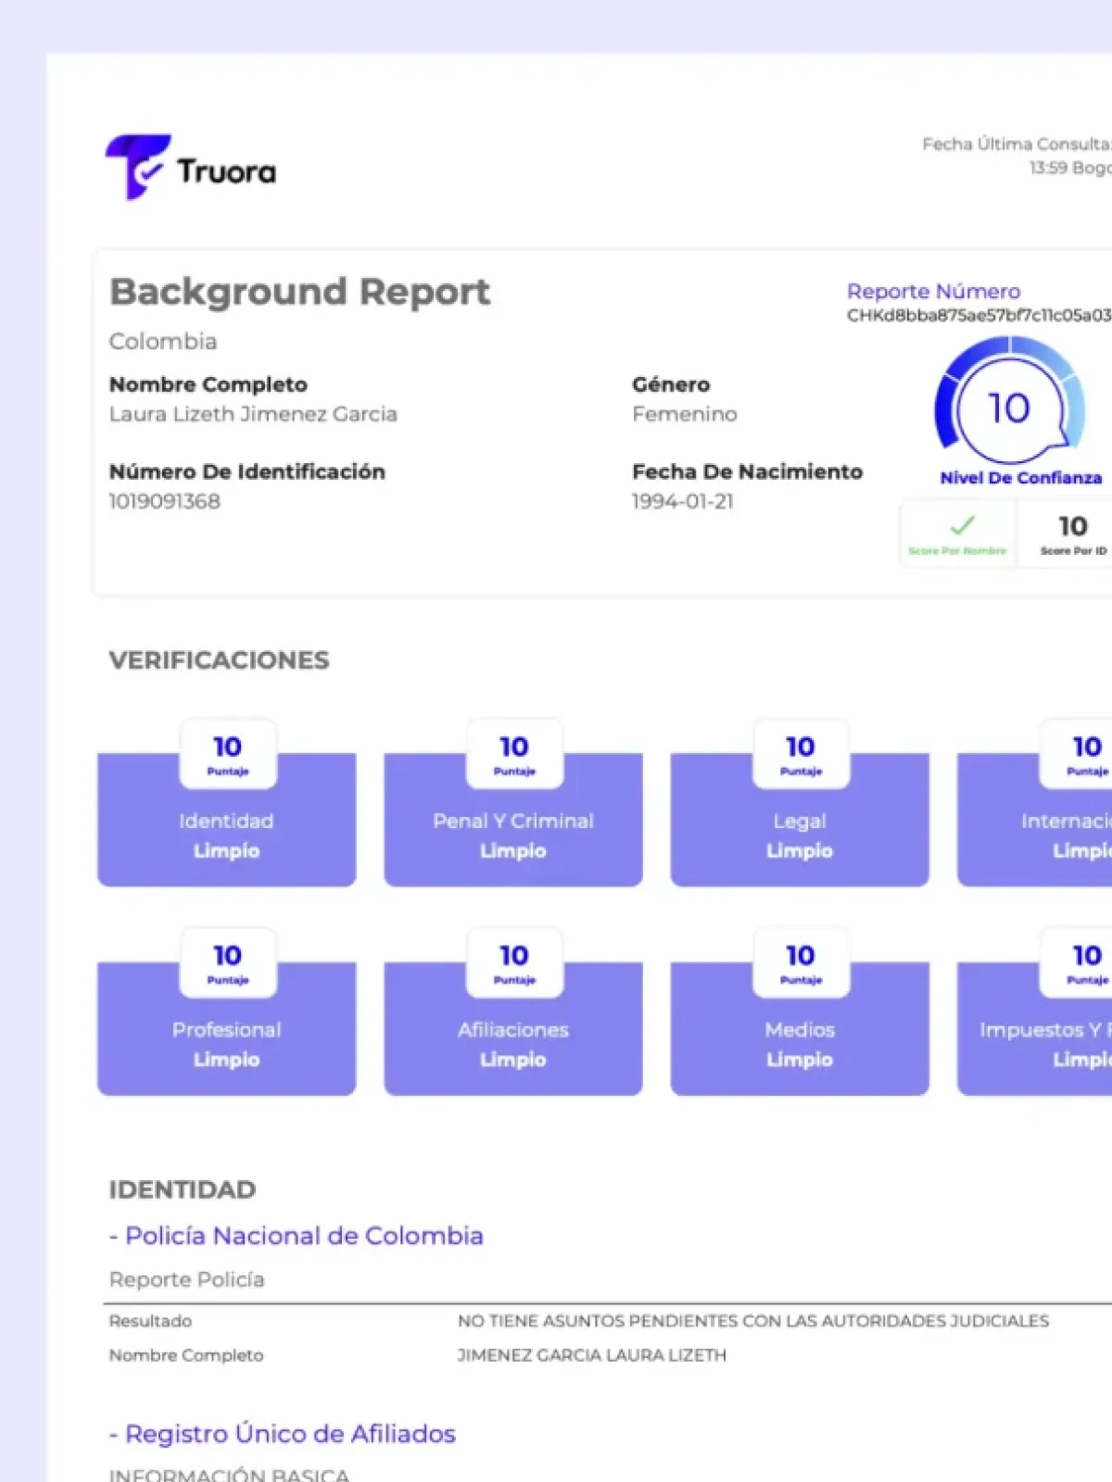Select the Fecha Última Consulta text
Viewport: 1112px width, 1482px height.
coord(1017,144)
